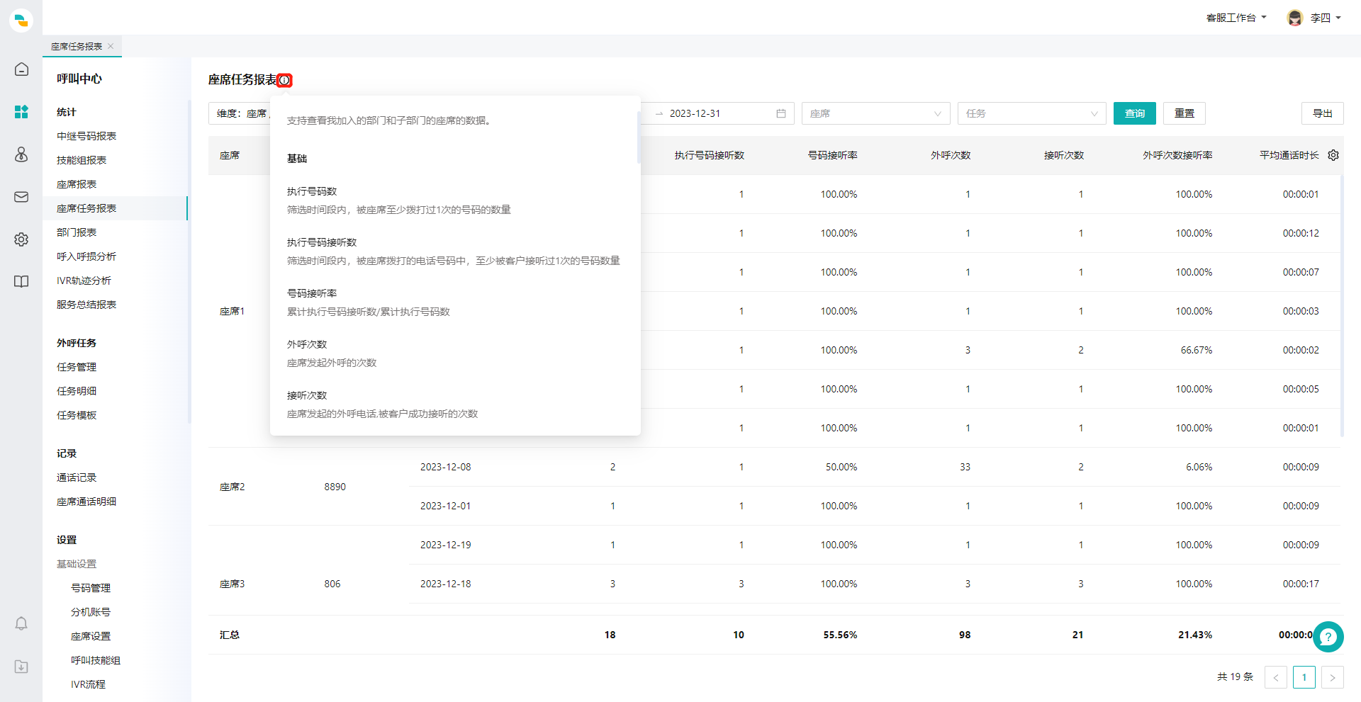Expand the 李四 account menu

pos(1326,18)
